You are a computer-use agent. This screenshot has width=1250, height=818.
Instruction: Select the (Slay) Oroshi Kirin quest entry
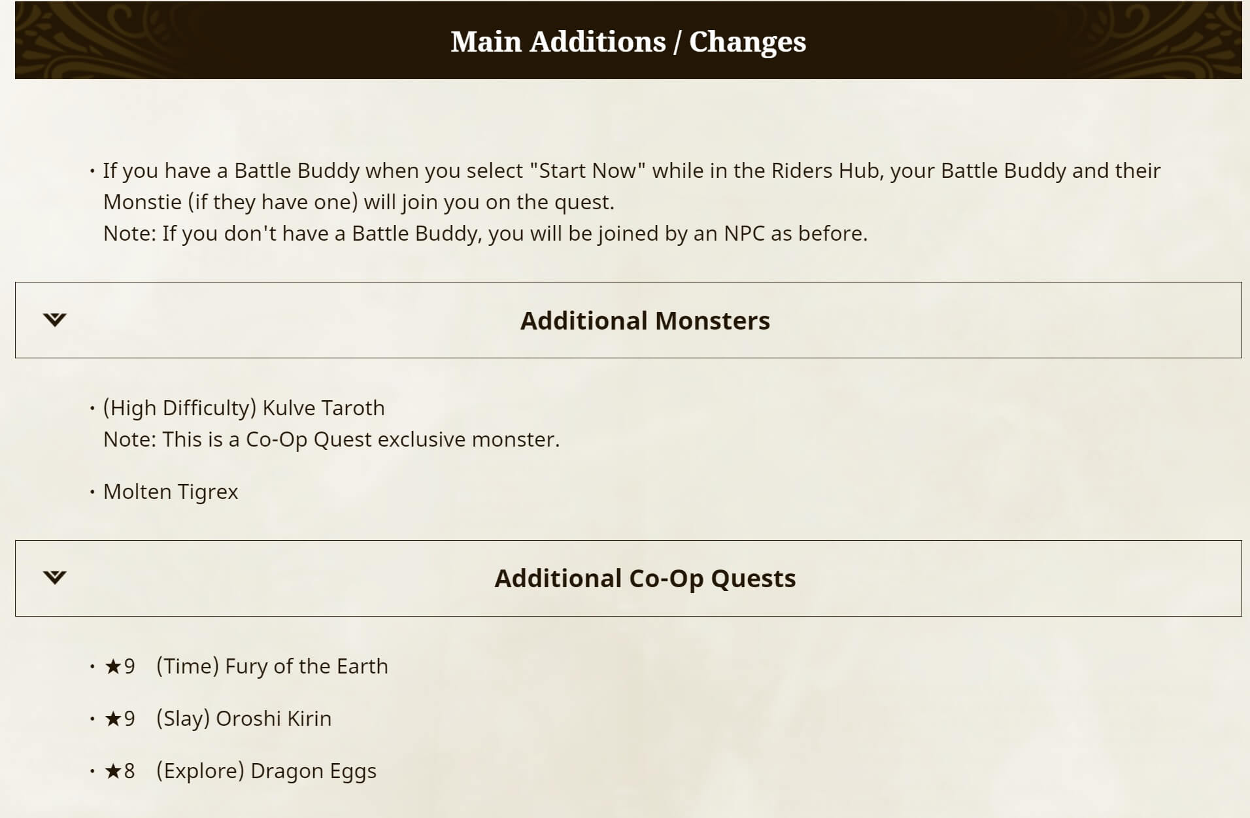[244, 719]
